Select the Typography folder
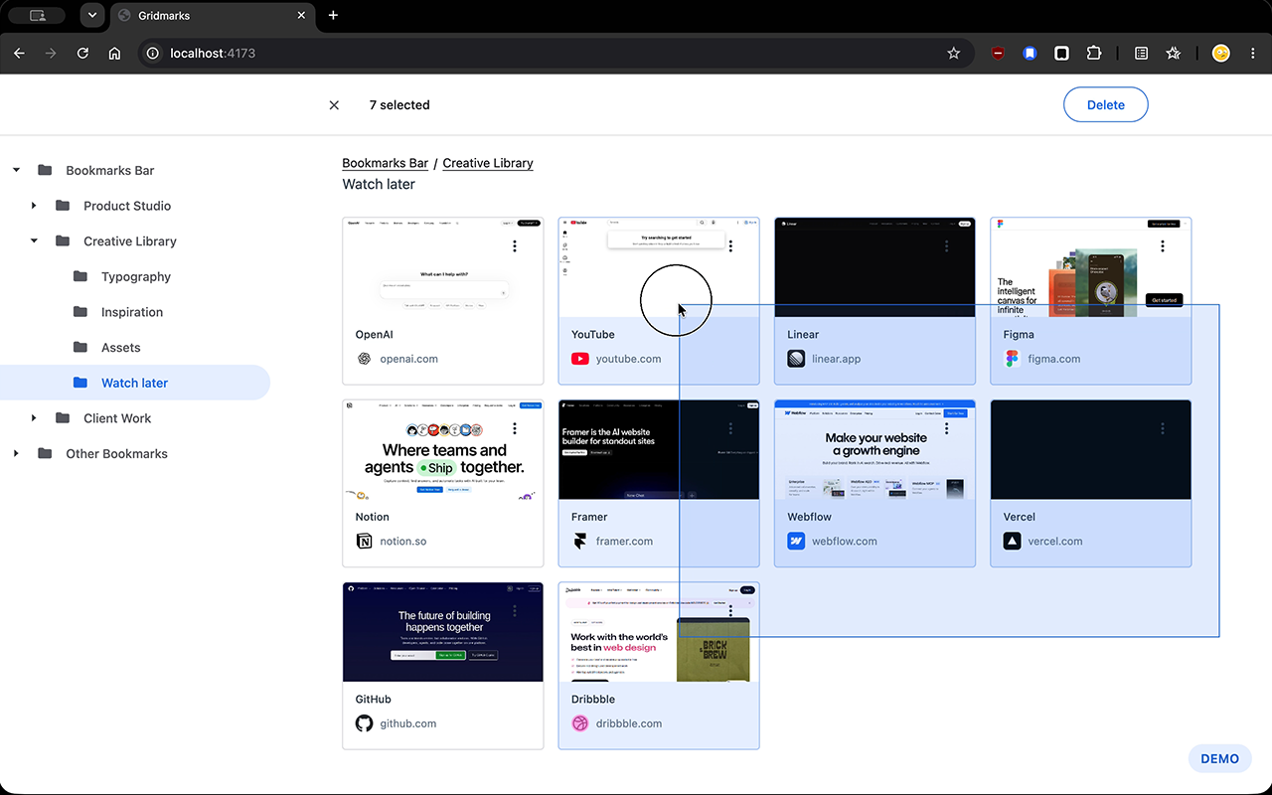 point(135,276)
